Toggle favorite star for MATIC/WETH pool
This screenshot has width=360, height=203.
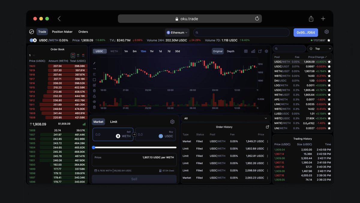tap(329, 123)
